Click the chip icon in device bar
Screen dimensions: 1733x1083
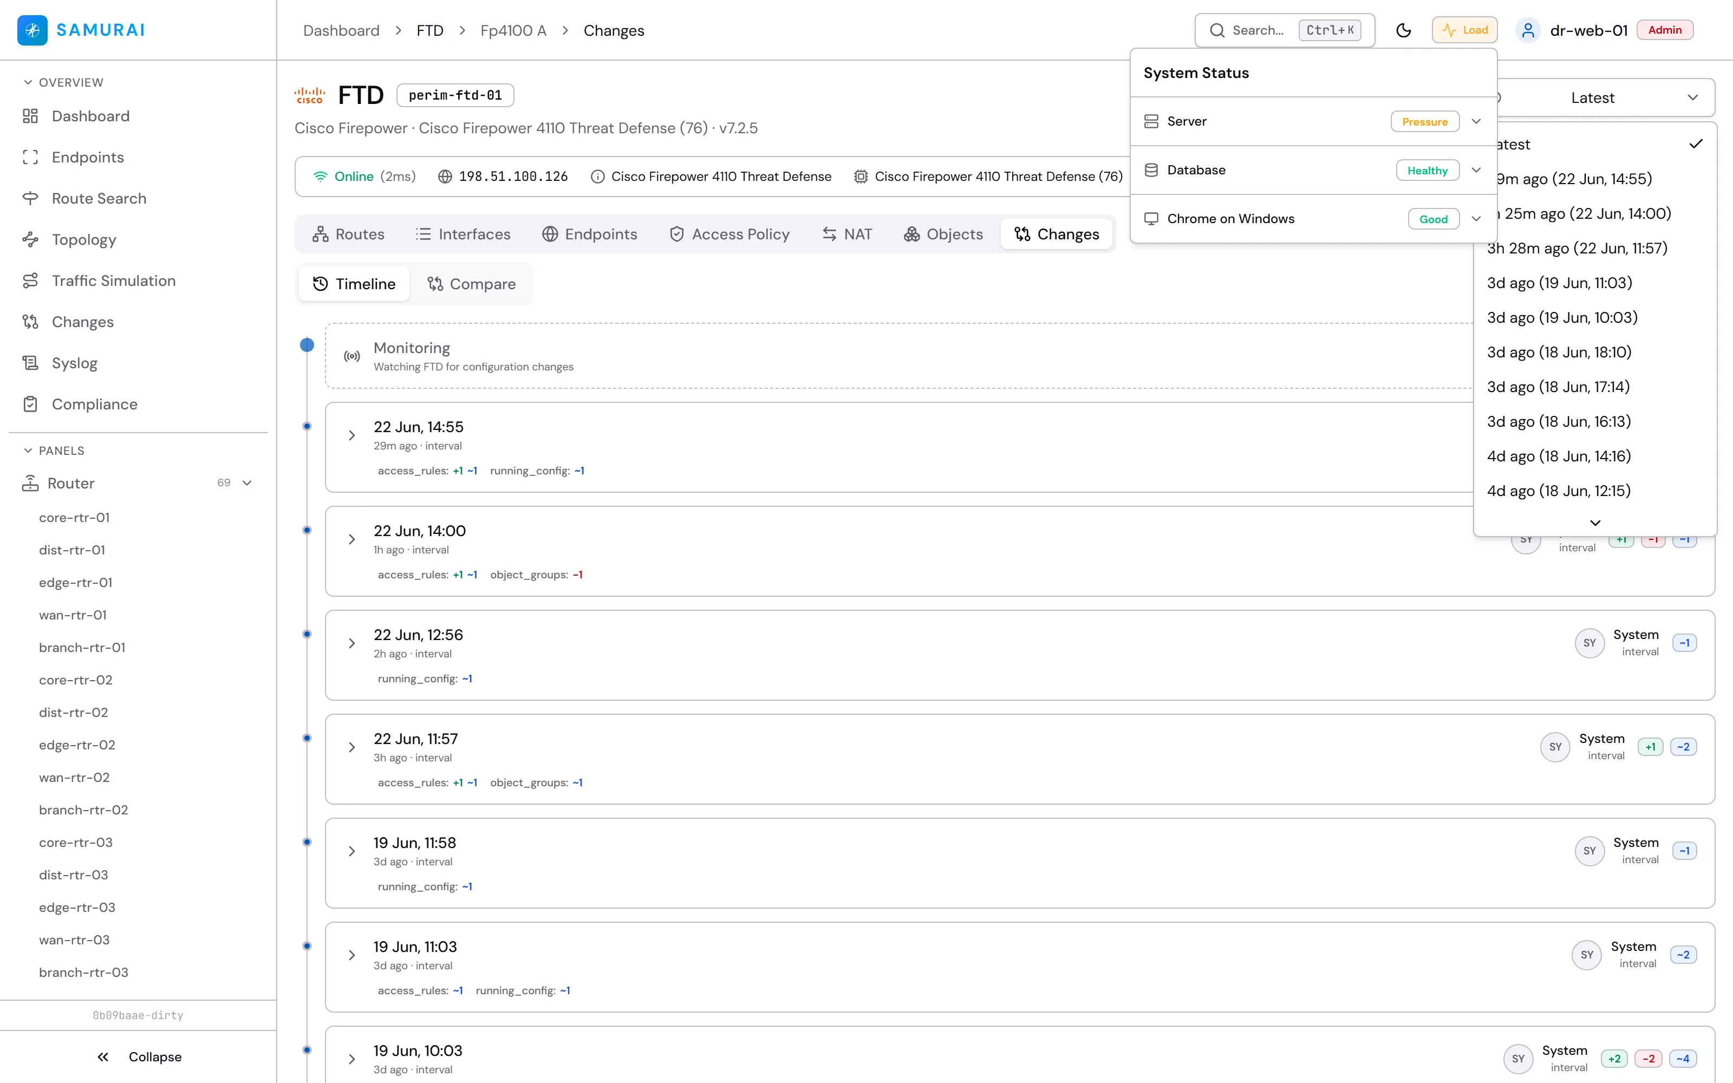[861, 176]
